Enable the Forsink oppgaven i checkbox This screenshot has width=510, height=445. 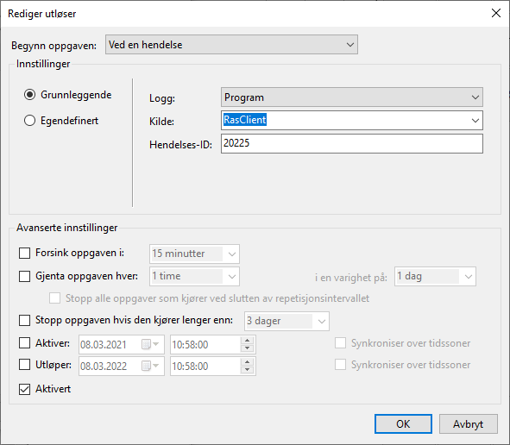point(24,253)
